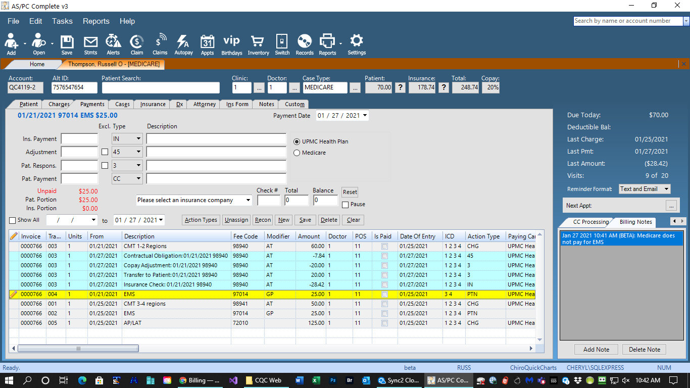Open the Tasks menu

pyautogui.click(x=62, y=21)
